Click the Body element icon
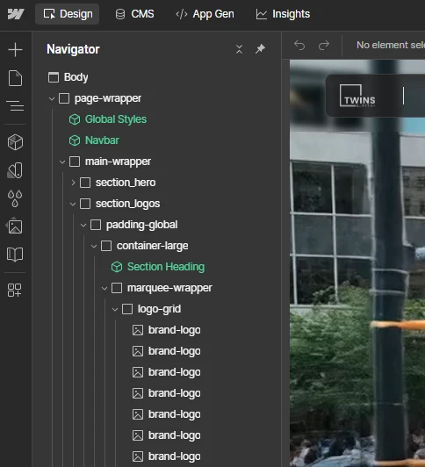Screen dimensions: 425x467 click(x=54, y=77)
